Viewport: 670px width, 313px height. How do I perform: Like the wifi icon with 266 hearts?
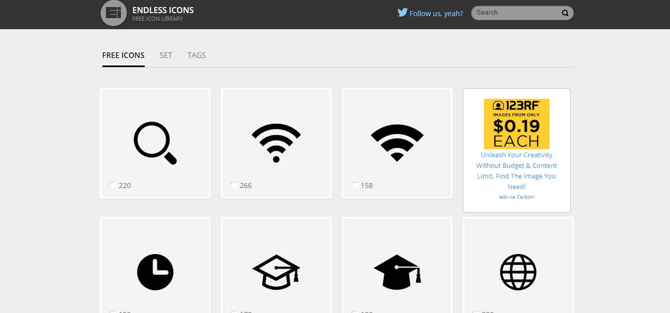click(234, 185)
